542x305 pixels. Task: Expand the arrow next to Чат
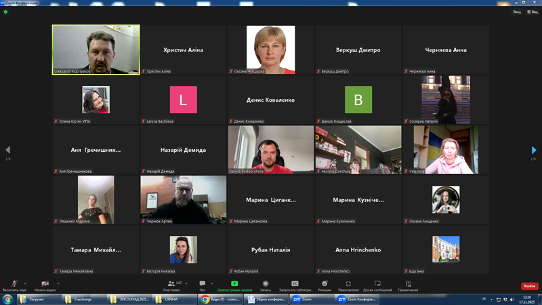coord(211,283)
